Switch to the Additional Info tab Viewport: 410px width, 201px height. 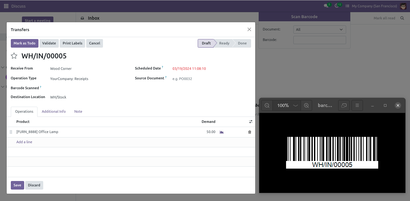tap(54, 111)
